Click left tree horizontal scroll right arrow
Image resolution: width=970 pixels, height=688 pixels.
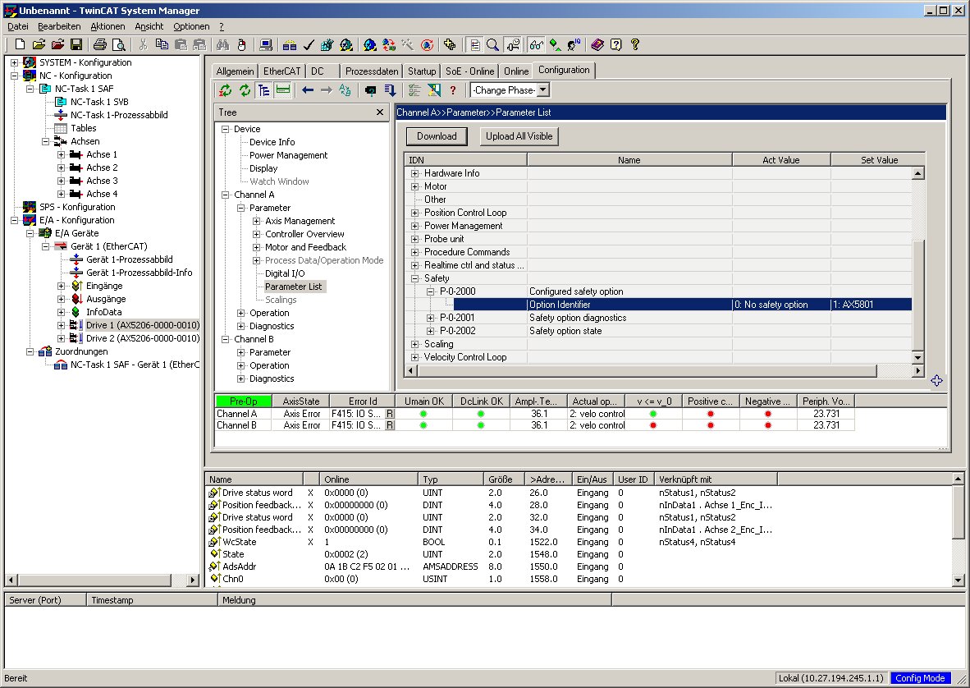click(x=193, y=580)
